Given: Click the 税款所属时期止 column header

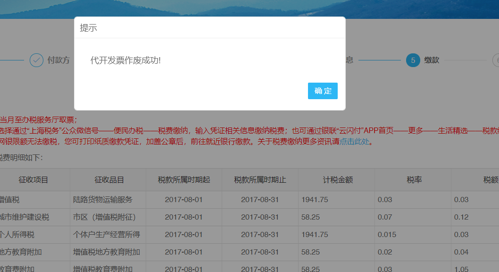Looking at the screenshot, I should pyautogui.click(x=260, y=180).
